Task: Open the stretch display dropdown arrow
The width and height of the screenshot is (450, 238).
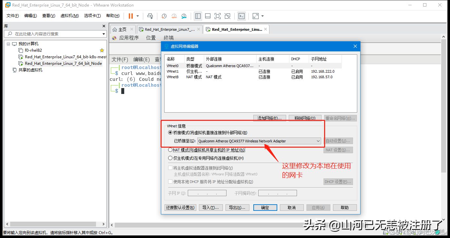Action: [263, 16]
